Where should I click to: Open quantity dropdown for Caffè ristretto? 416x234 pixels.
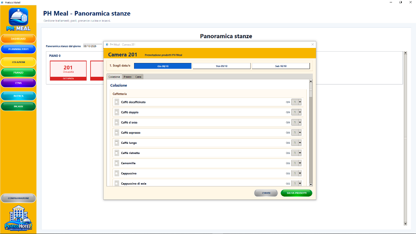click(300, 153)
